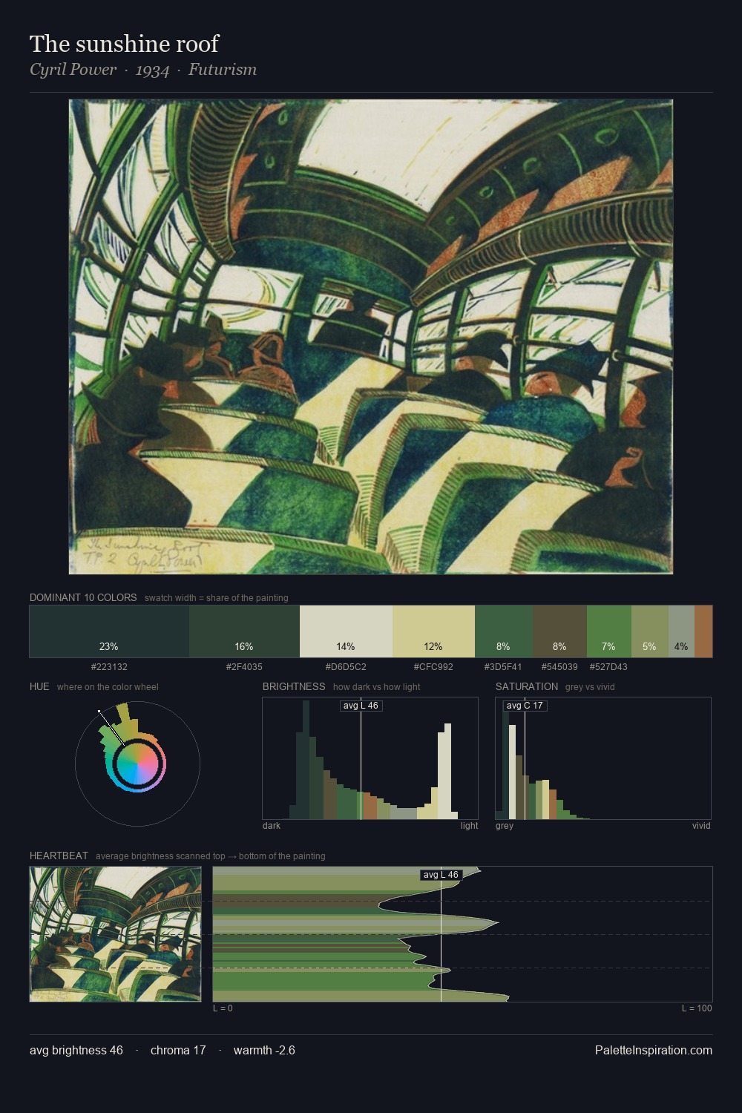Click the 'avg C 17' label
The width and height of the screenshot is (742, 1113).
(525, 706)
